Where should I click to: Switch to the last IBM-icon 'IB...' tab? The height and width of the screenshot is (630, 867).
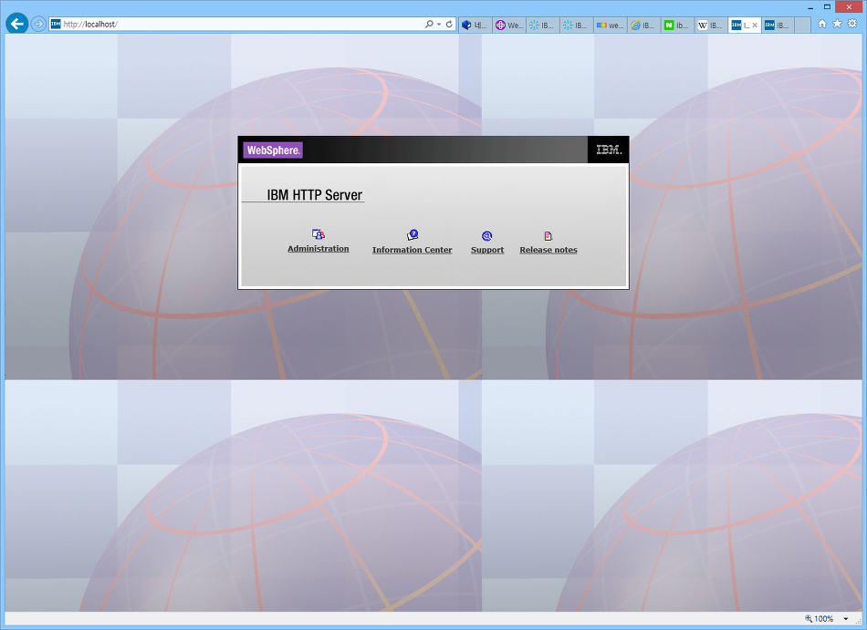[778, 25]
